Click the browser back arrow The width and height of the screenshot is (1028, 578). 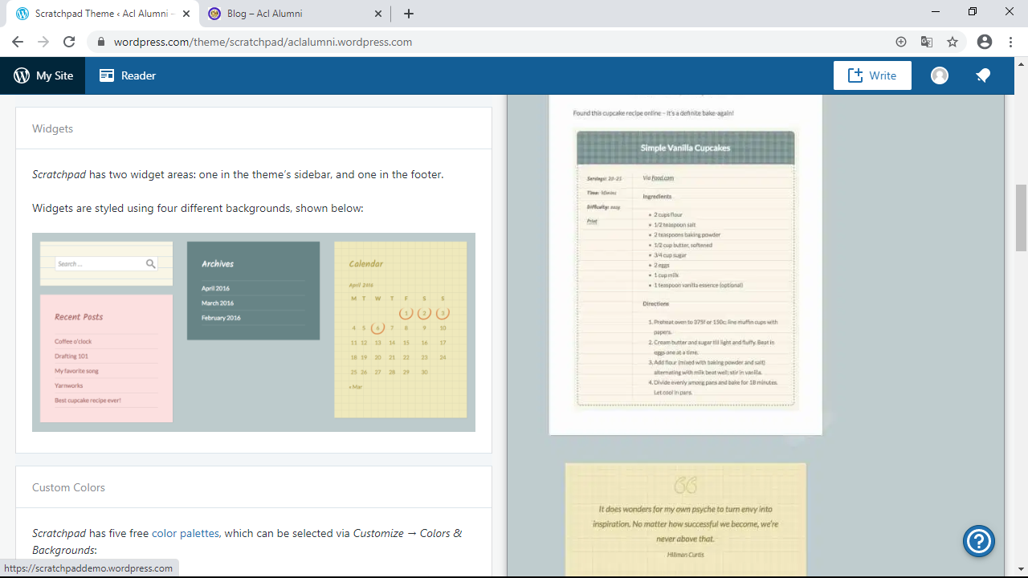click(x=18, y=42)
